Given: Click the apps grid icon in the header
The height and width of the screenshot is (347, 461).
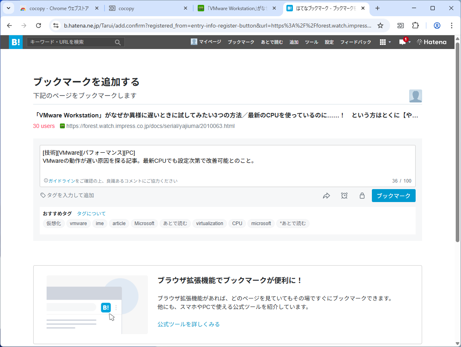Looking at the screenshot, I should click(x=382, y=42).
